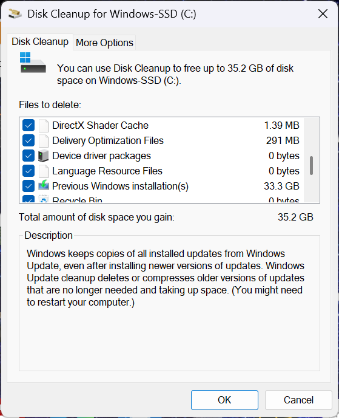The height and width of the screenshot is (418, 339).
Task: Select the Delivery Optimization Files icon
Action: pos(44,141)
